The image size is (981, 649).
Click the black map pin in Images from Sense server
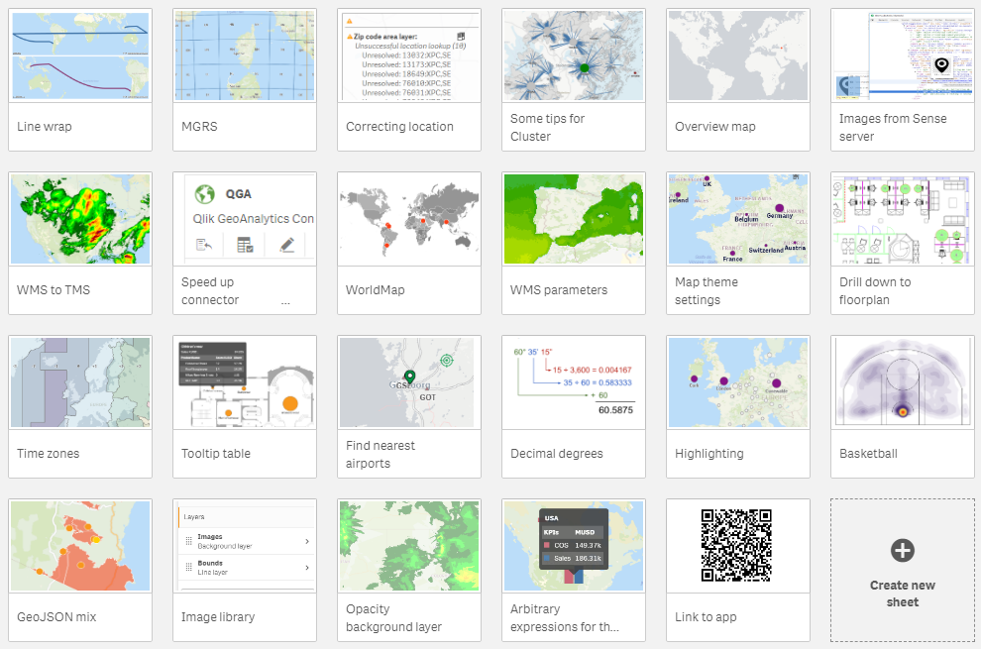[941, 66]
